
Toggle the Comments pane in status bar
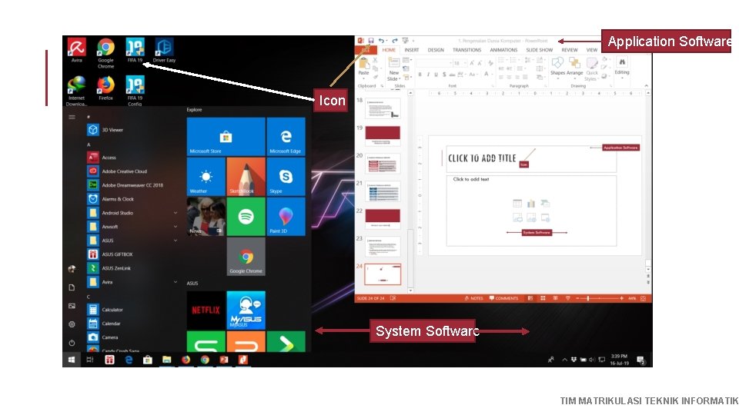tap(503, 298)
